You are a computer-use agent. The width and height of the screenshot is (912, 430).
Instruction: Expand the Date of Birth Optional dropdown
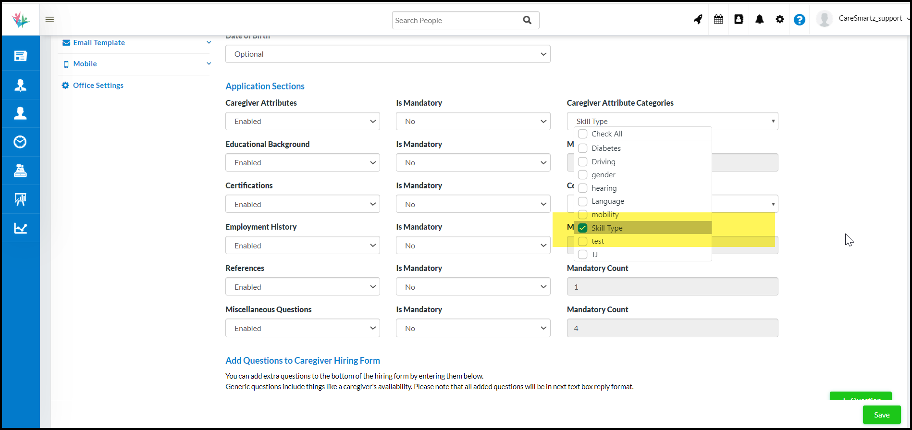click(387, 54)
